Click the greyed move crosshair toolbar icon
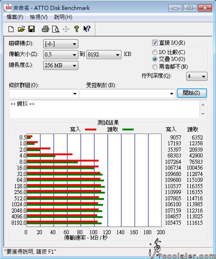The image size is (216, 259). coord(66,29)
